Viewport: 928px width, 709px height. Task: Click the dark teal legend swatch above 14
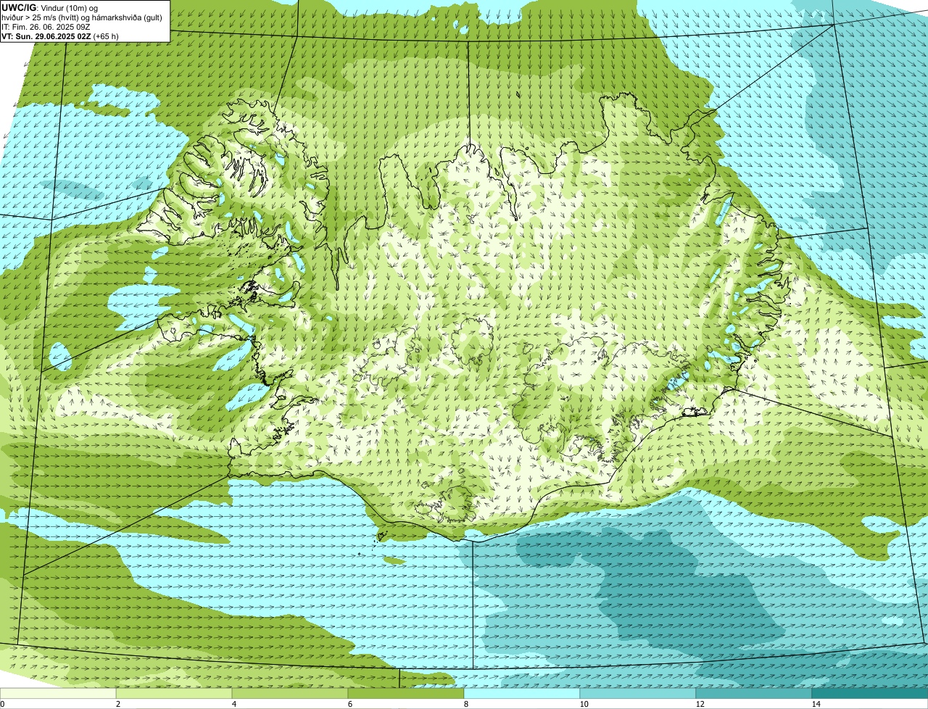coord(870,693)
